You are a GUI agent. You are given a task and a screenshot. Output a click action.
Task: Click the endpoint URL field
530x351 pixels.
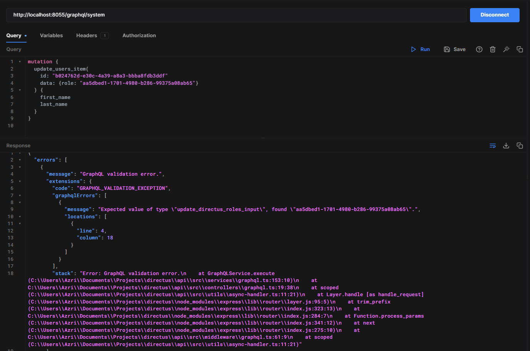231,15
